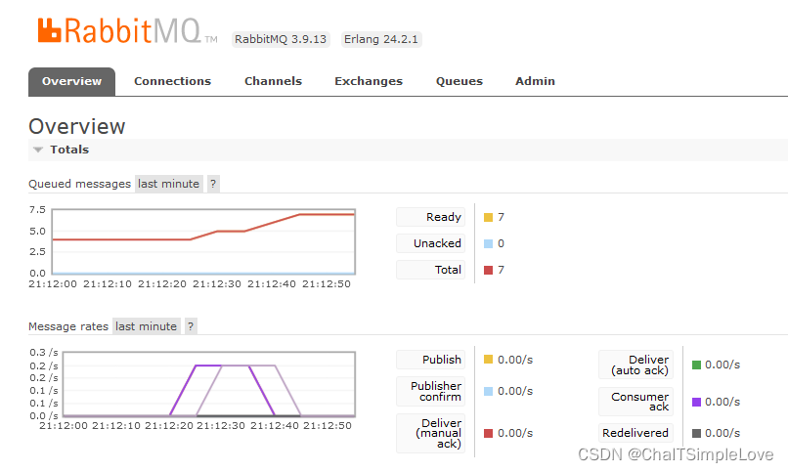Click the red Total color swatch
The width and height of the screenshot is (788, 472).
488,270
